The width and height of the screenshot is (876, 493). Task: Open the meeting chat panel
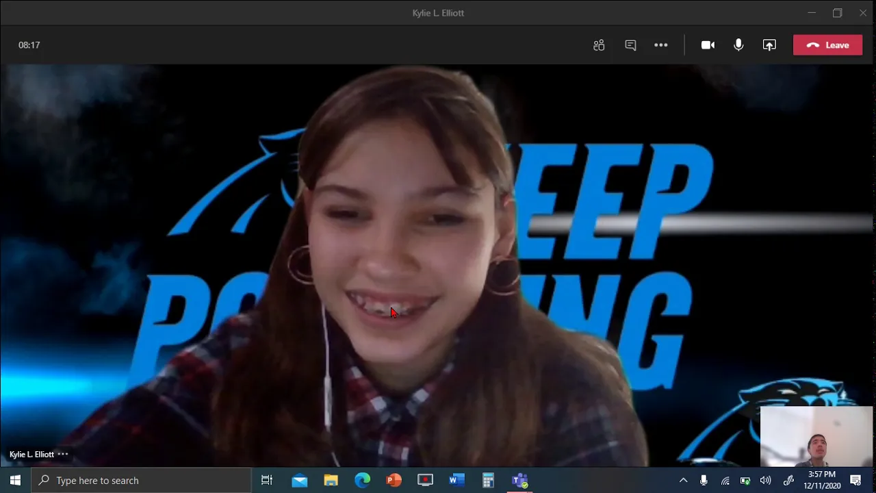[x=630, y=45]
